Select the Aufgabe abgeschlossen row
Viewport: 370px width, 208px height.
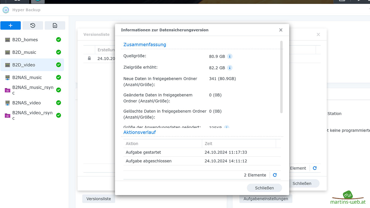(202, 161)
